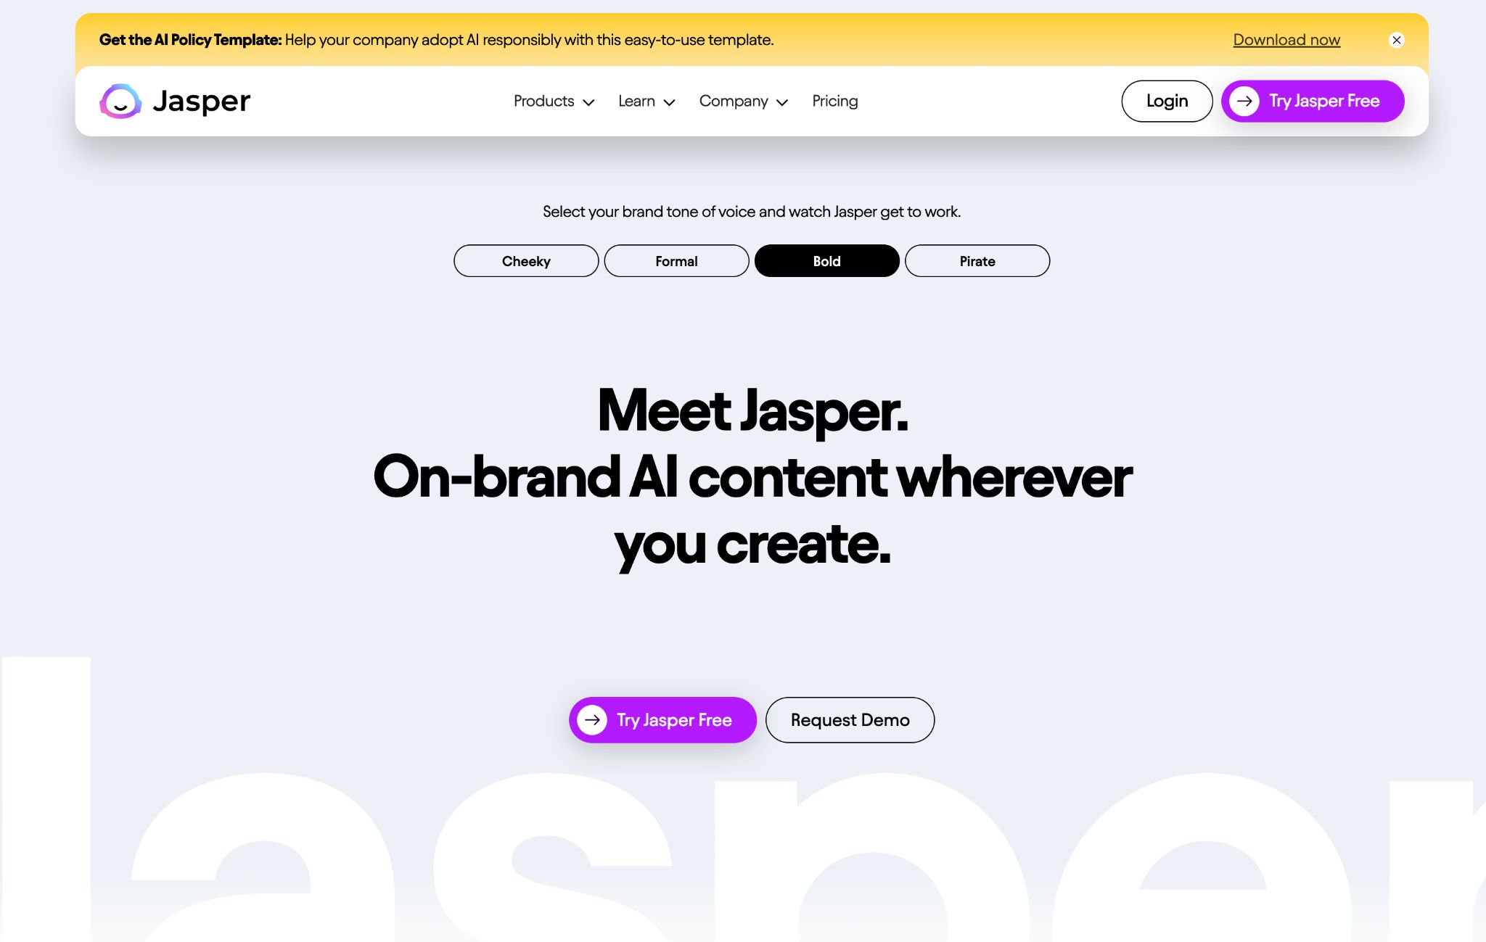Screen dimensions: 1486x942
Task: Click the arrow icon in top nav Try Jasper Free
Action: 1244,101
